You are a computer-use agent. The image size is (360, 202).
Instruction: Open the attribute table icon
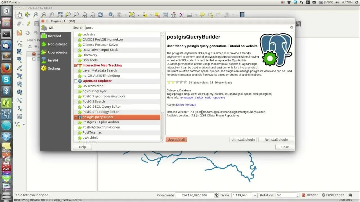pos(165,15)
